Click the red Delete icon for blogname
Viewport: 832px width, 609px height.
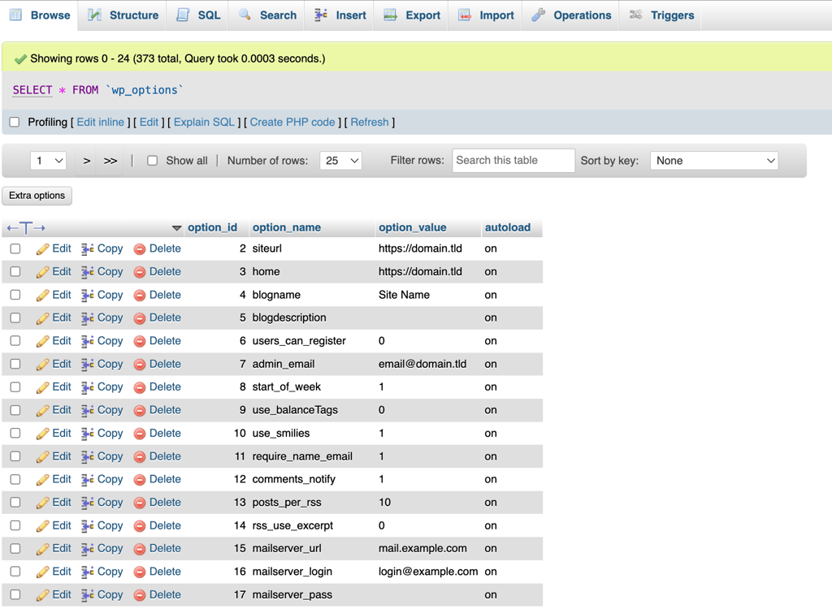pos(140,296)
